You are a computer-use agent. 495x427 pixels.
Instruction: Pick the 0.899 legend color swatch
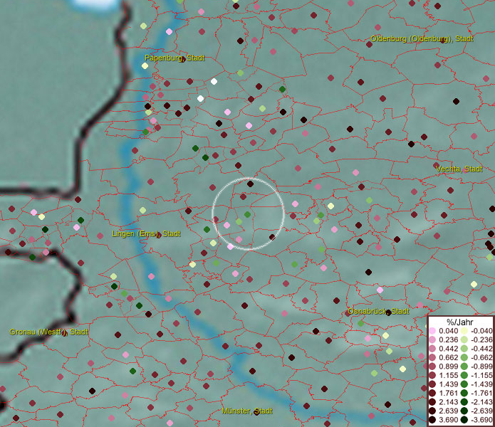click(x=432, y=367)
